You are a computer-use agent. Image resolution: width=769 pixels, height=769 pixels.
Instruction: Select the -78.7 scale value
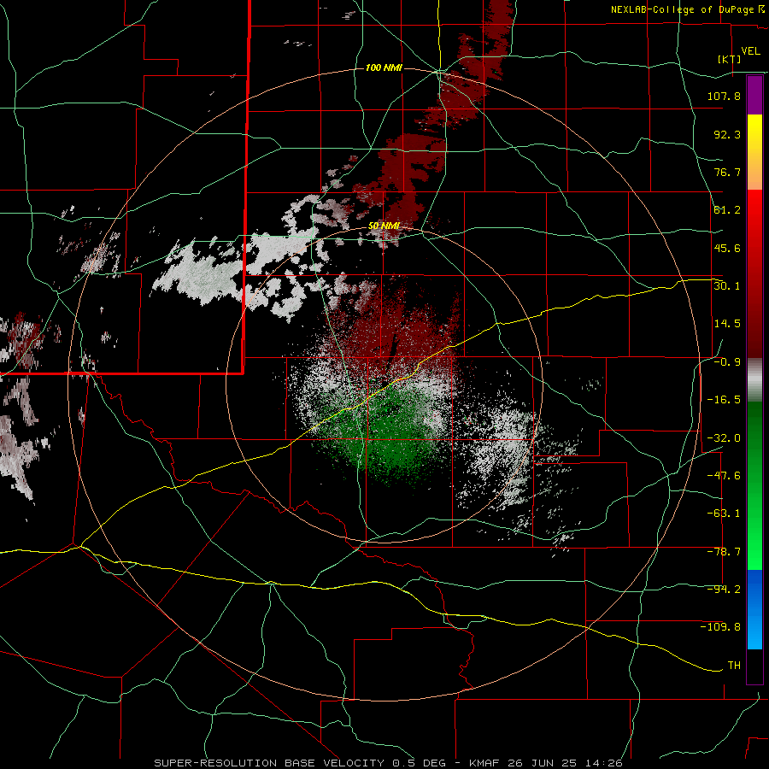pos(724,552)
